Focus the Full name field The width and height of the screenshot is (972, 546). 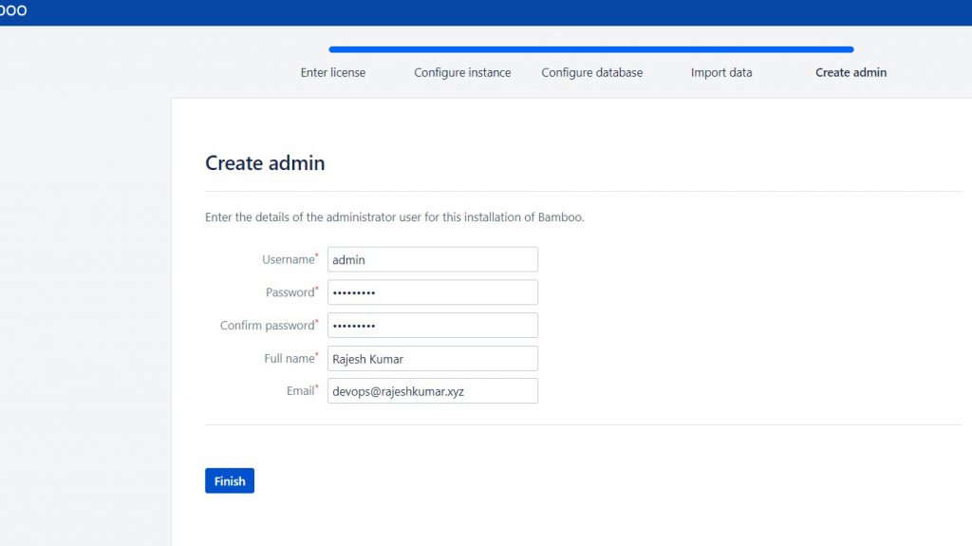coord(432,358)
